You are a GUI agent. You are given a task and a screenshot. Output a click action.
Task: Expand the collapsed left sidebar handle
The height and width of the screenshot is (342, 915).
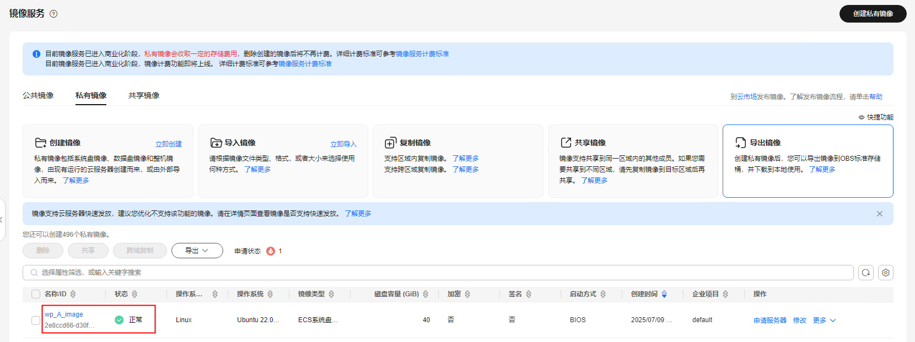pyautogui.click(x=2, y=220)
